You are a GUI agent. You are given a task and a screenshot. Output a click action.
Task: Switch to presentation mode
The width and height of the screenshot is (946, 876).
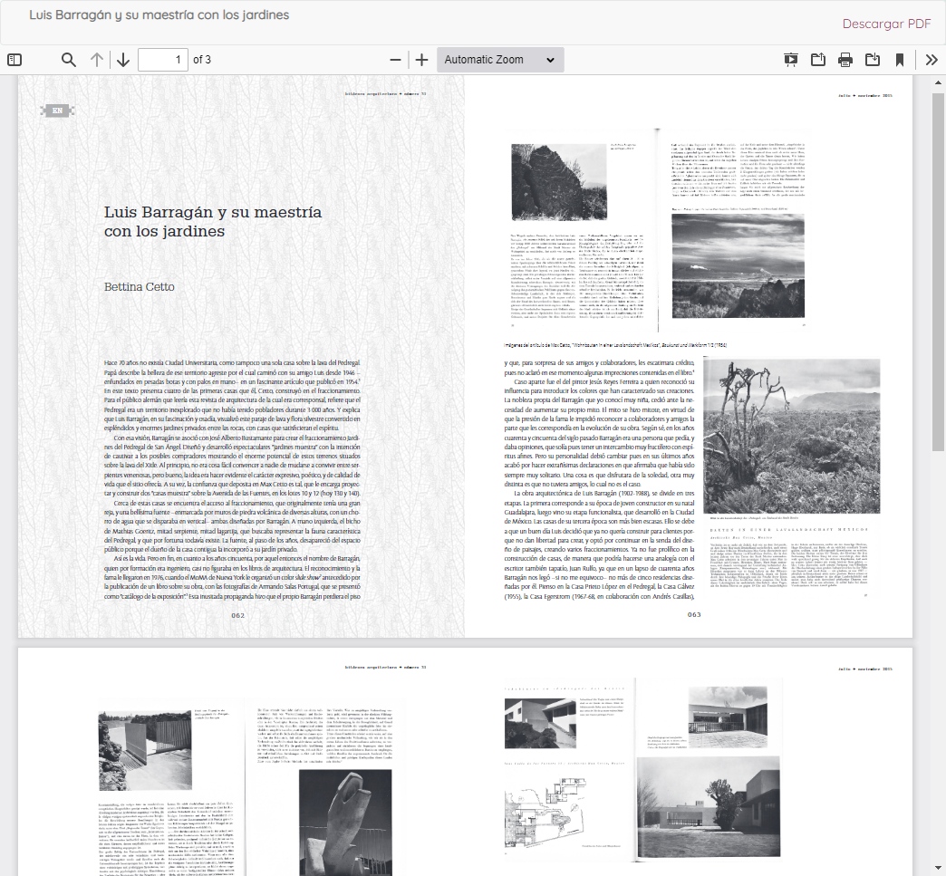click(790, 60)
